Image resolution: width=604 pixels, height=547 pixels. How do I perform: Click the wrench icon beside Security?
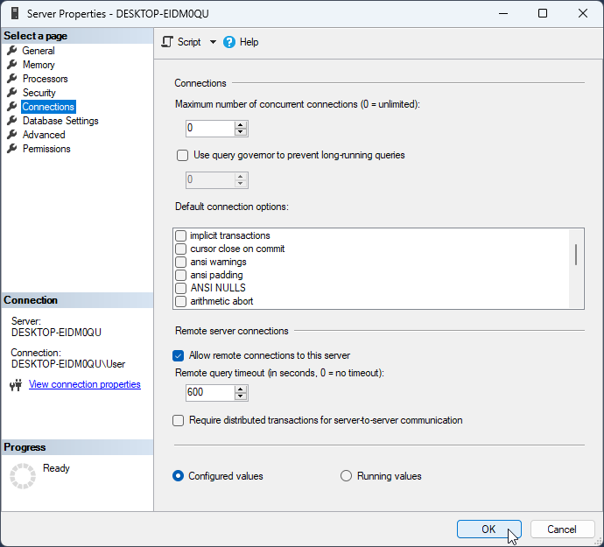(x=12, y=93)
